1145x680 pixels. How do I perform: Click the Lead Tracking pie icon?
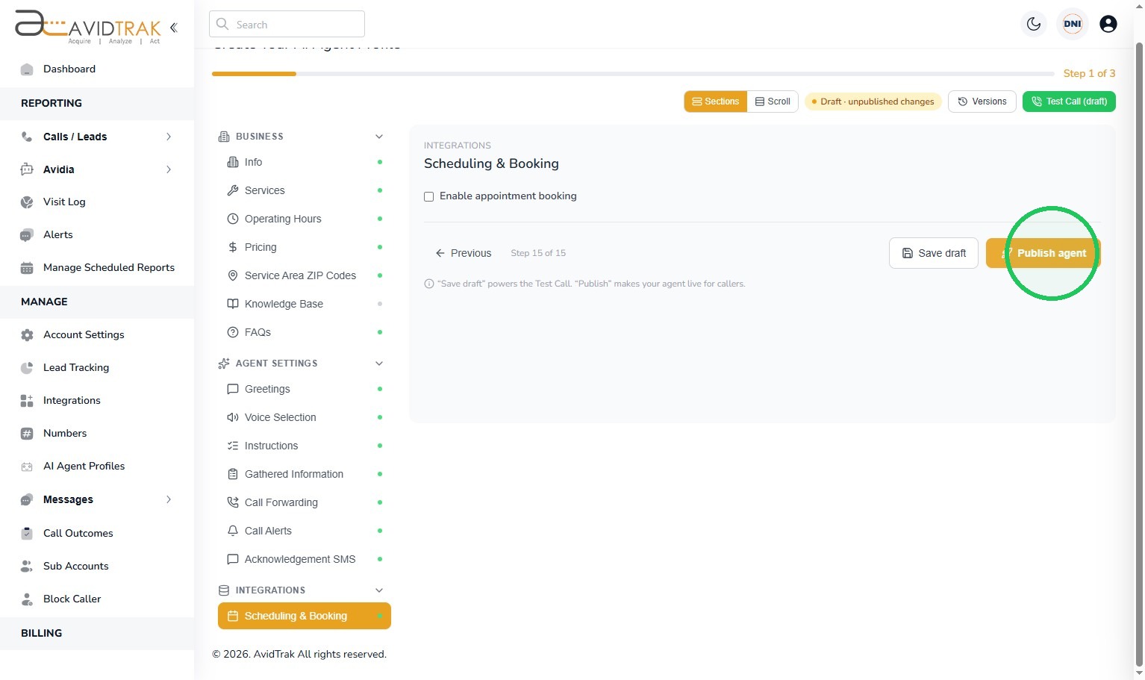click(27, 368)
